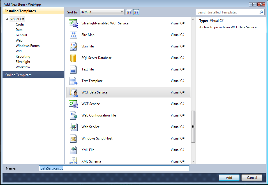The width and height of the screenshot is (268, 185).
Task: Select the Windows Script Host name
Action: (97, 138)
